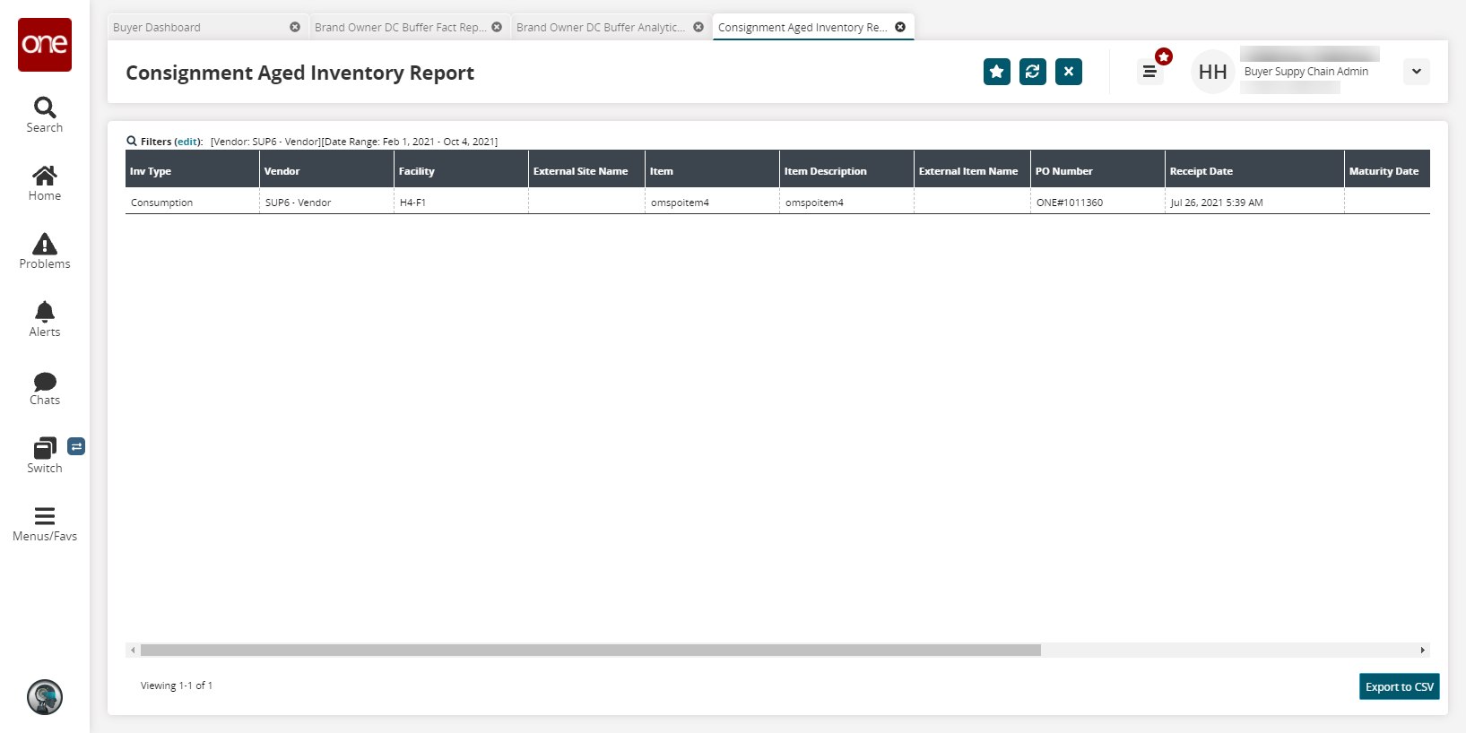Open the Chats bubble icon
Image resolution: width=1466 pixels, height=733 pixels.
point(45,387)
